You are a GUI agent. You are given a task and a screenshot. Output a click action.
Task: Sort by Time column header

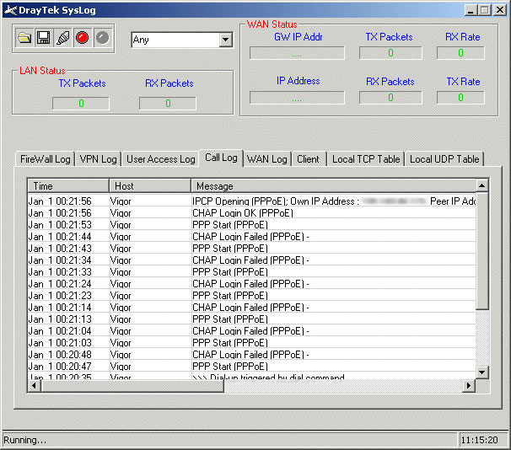[x=68, y=186]
